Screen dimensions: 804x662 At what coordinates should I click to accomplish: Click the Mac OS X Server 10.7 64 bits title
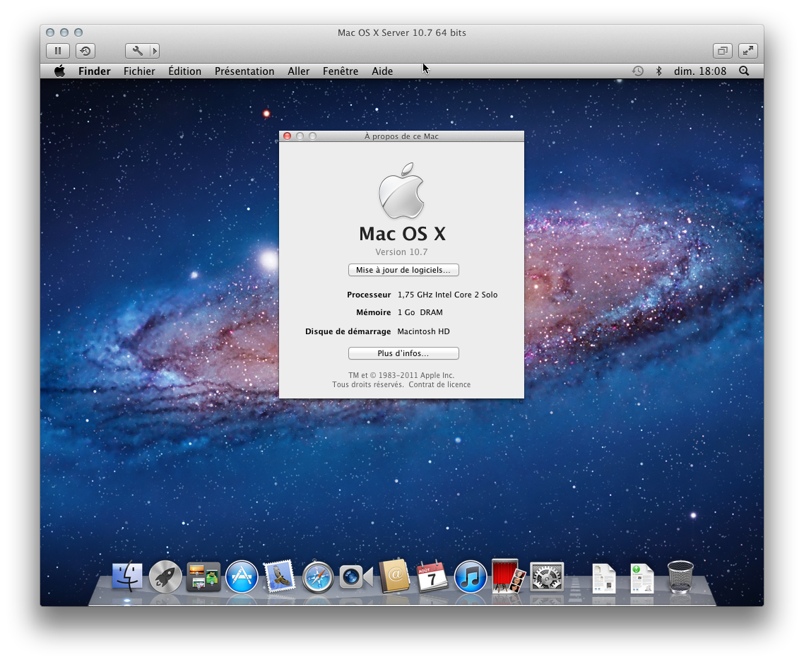point(401,32)
